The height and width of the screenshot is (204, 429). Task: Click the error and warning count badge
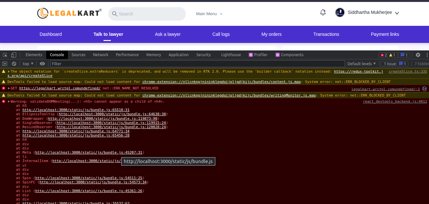tap(388, 55)
